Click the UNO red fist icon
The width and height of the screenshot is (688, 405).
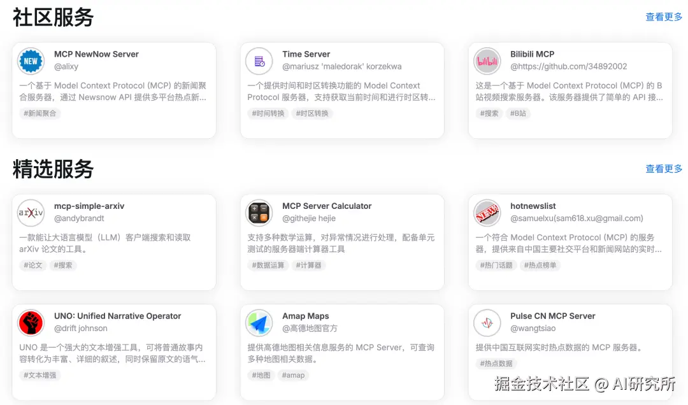click(x=31, y=323)
